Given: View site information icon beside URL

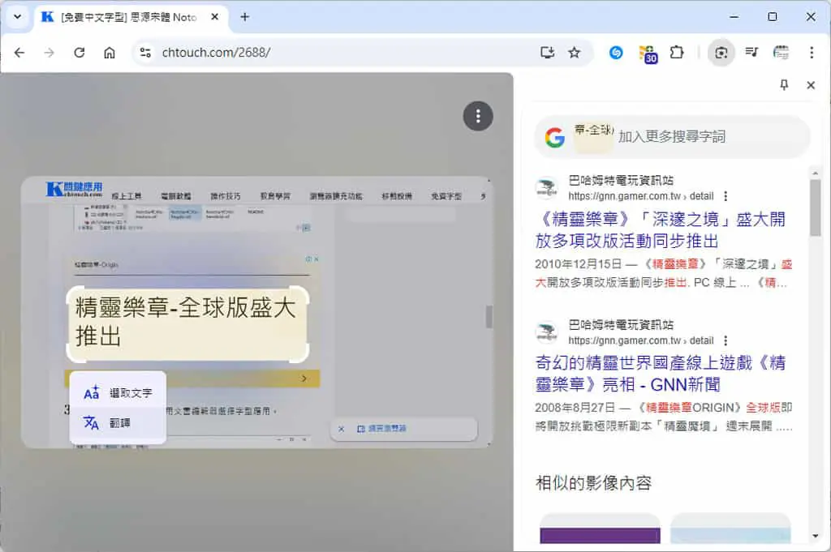Looking at the screenshot, I should [x=145, y=53].
